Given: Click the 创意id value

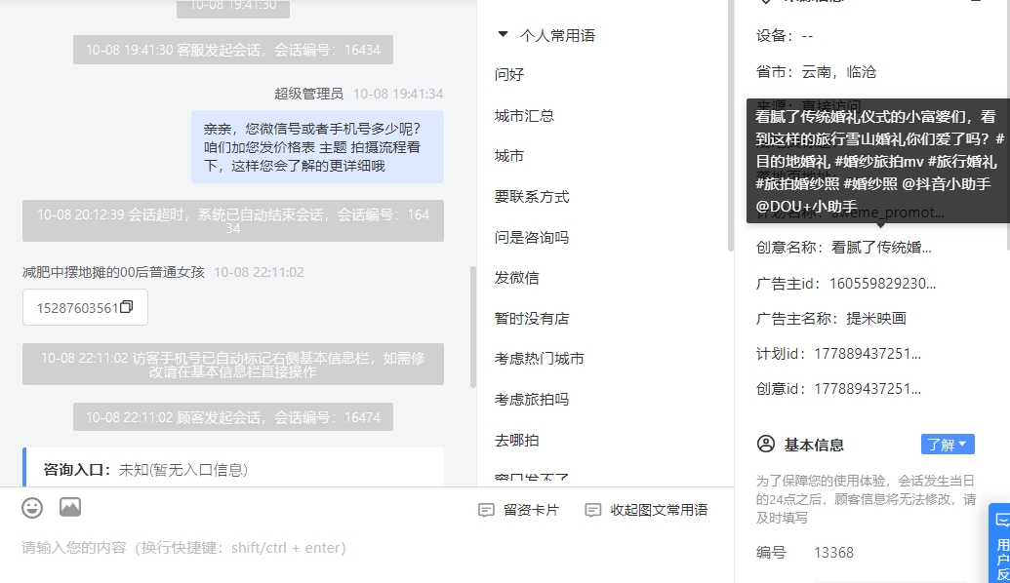Looking at the screenshot, I should 868,389.
